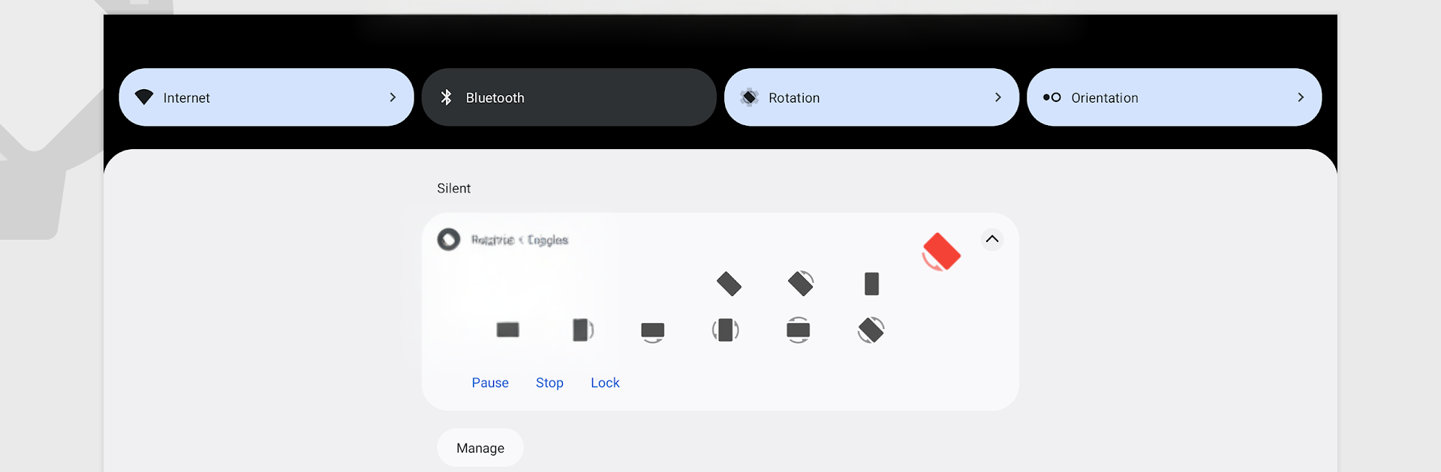Choose the portrait icon with right-side arc

pyautogui.click(x=582, y=330)
